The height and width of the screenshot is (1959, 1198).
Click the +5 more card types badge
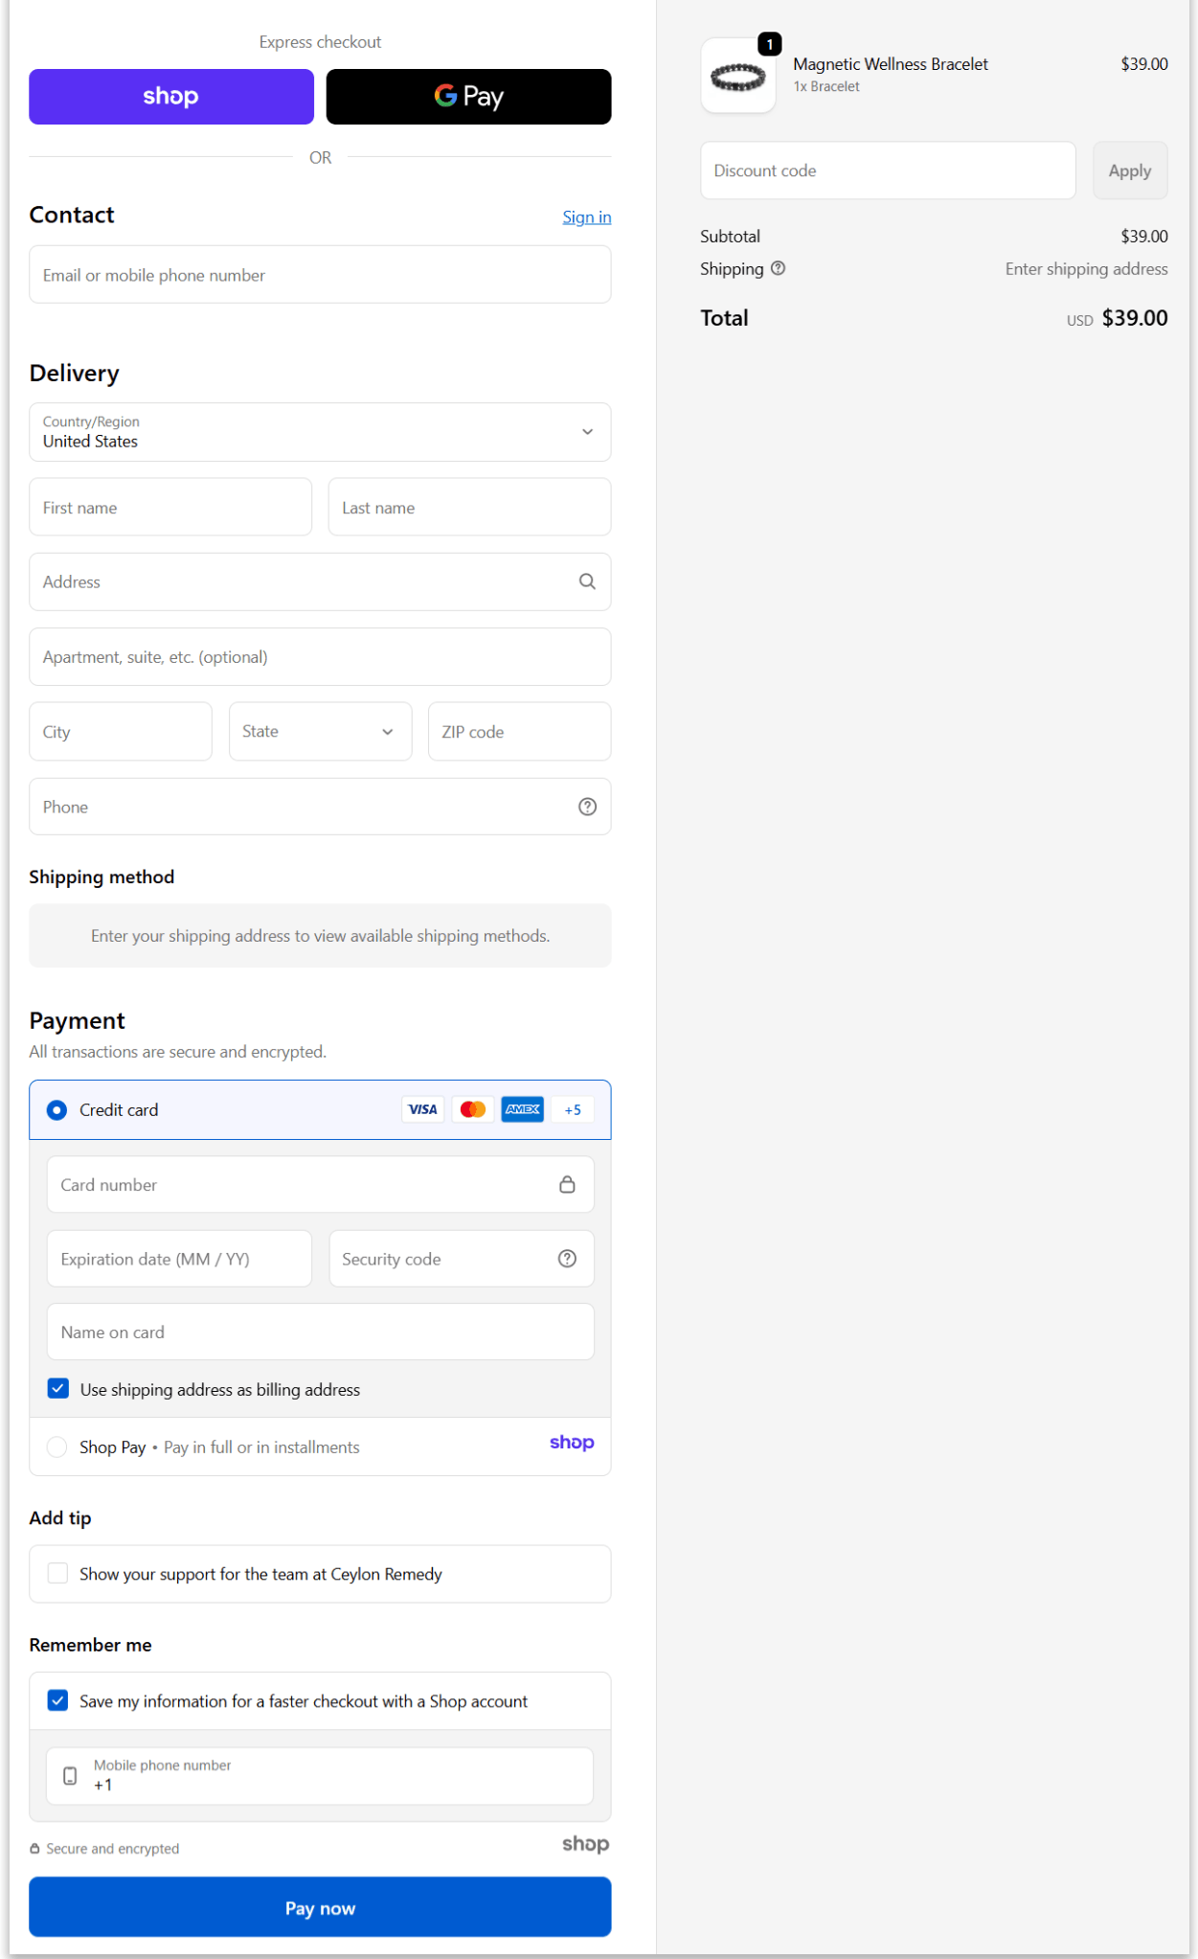click(573, 1109)
